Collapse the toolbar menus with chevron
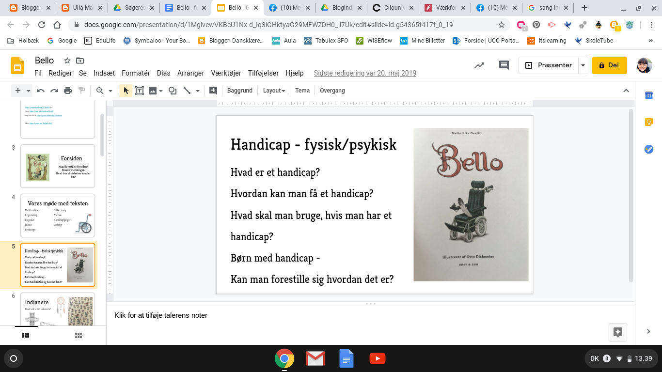 click(x=626, y=91)
